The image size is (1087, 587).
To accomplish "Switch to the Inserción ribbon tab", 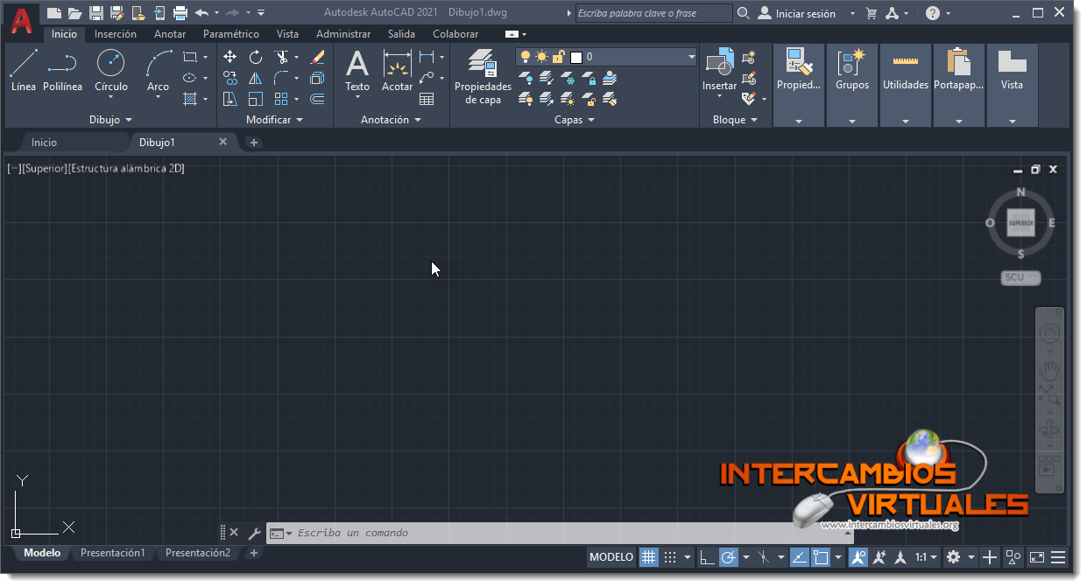I will point(116,34).
